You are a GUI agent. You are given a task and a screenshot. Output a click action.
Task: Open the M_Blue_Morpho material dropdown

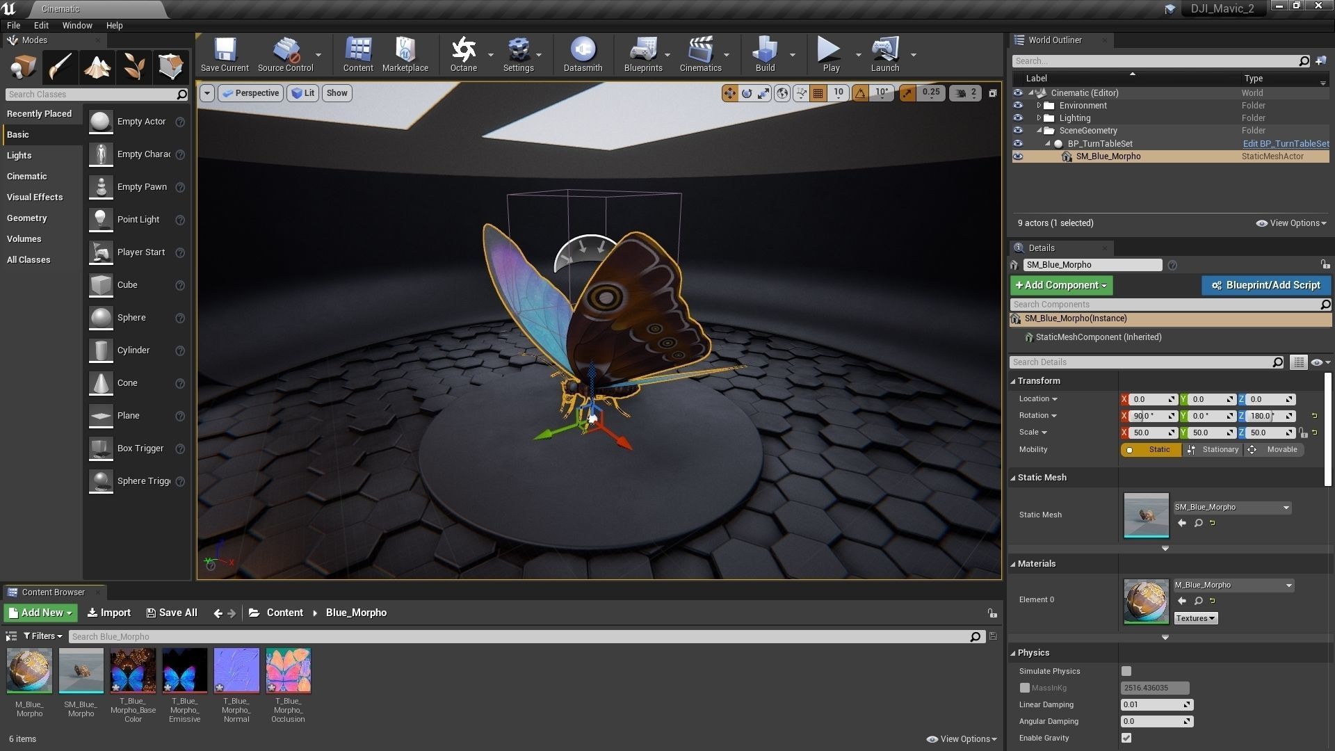[1288, 586]
